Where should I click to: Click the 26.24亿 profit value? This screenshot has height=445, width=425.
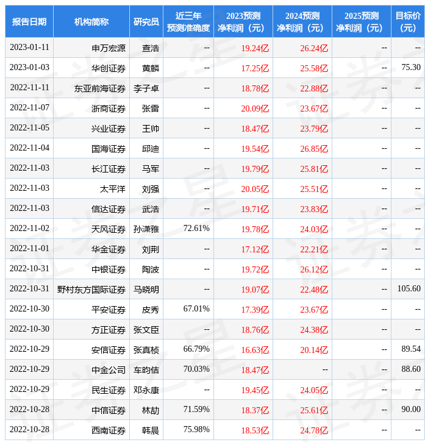point(314,48)
